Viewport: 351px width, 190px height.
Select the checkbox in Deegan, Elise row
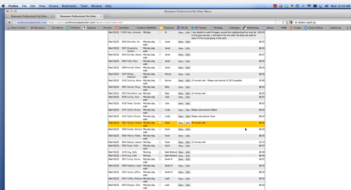[160, 185]
